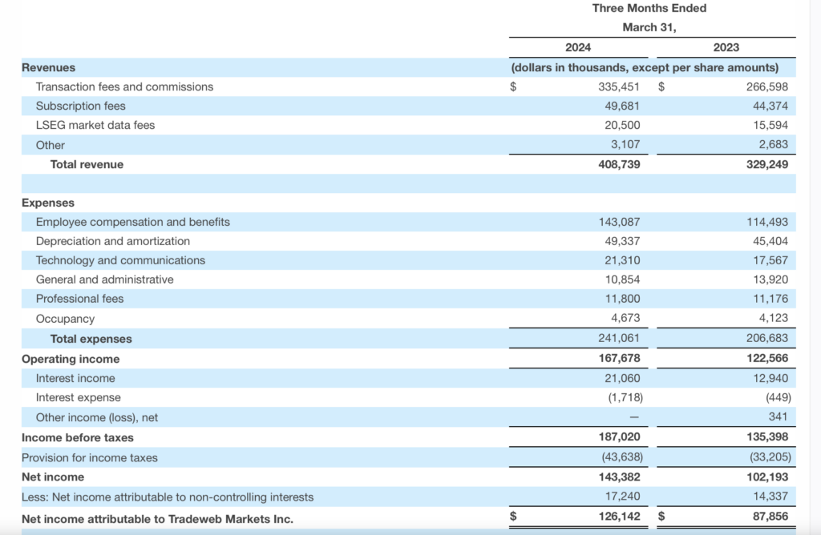
Task: Click the 143,087 compensation value
Action: pyautogui.click(x=619, y=223)
